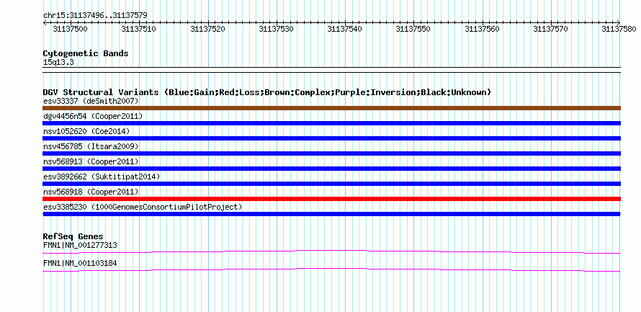Click the magenta FMN1 NM_001103184 intron line
Screen dimensions: 641x312
331,269
